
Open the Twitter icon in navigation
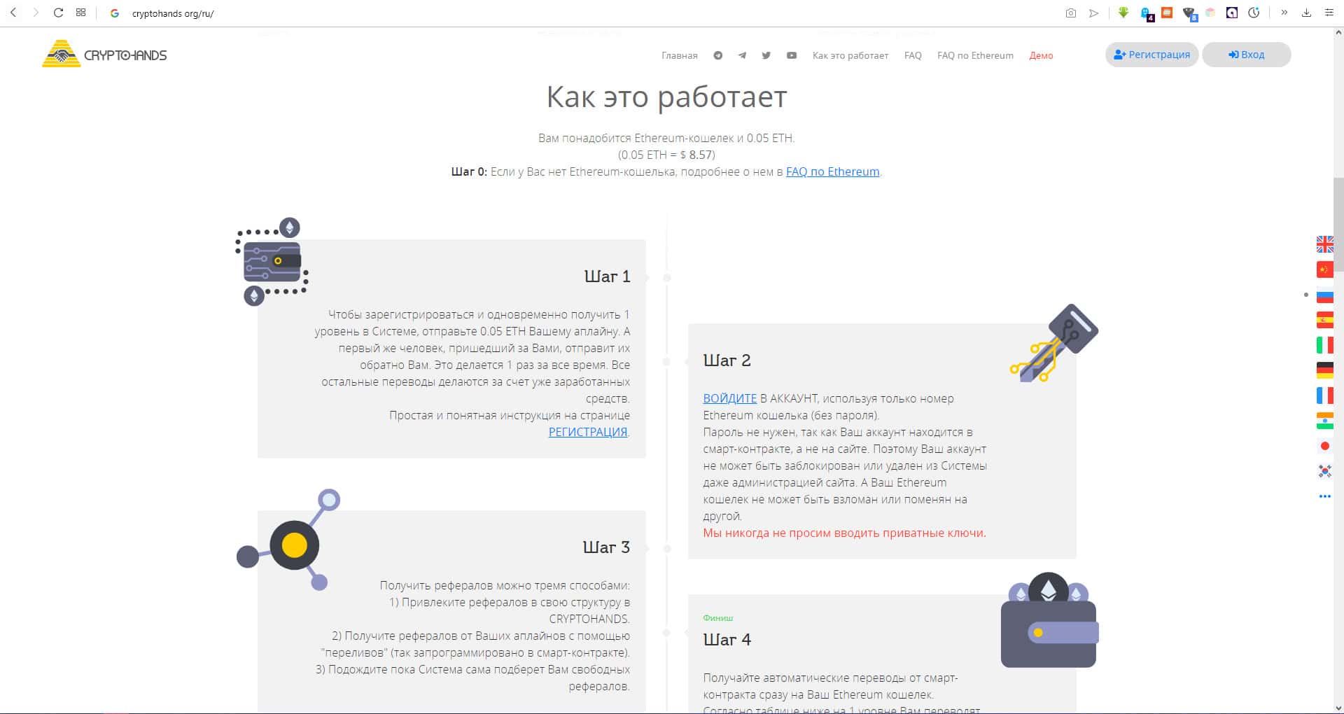[766, 55]
